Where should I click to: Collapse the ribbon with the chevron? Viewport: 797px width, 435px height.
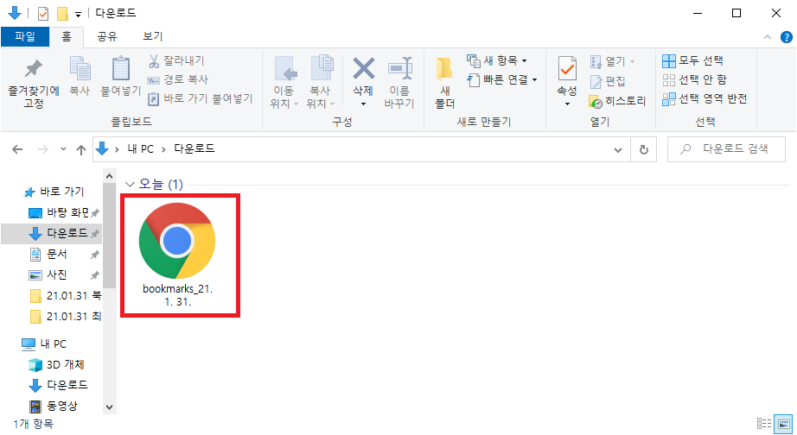[x=768, y=37]
